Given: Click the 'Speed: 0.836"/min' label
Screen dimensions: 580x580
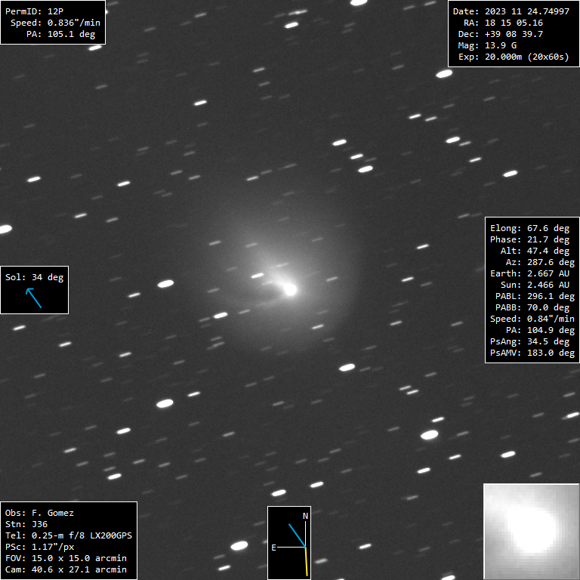Looking at the screenshot, I should (55, 23).
